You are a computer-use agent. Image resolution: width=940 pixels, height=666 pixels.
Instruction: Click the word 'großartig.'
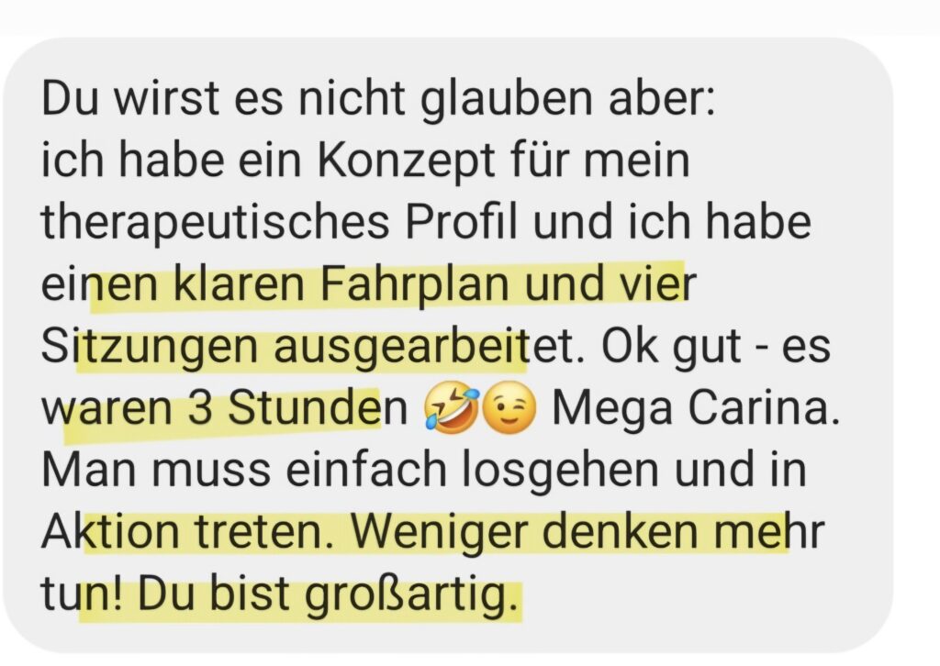[410, 594]
